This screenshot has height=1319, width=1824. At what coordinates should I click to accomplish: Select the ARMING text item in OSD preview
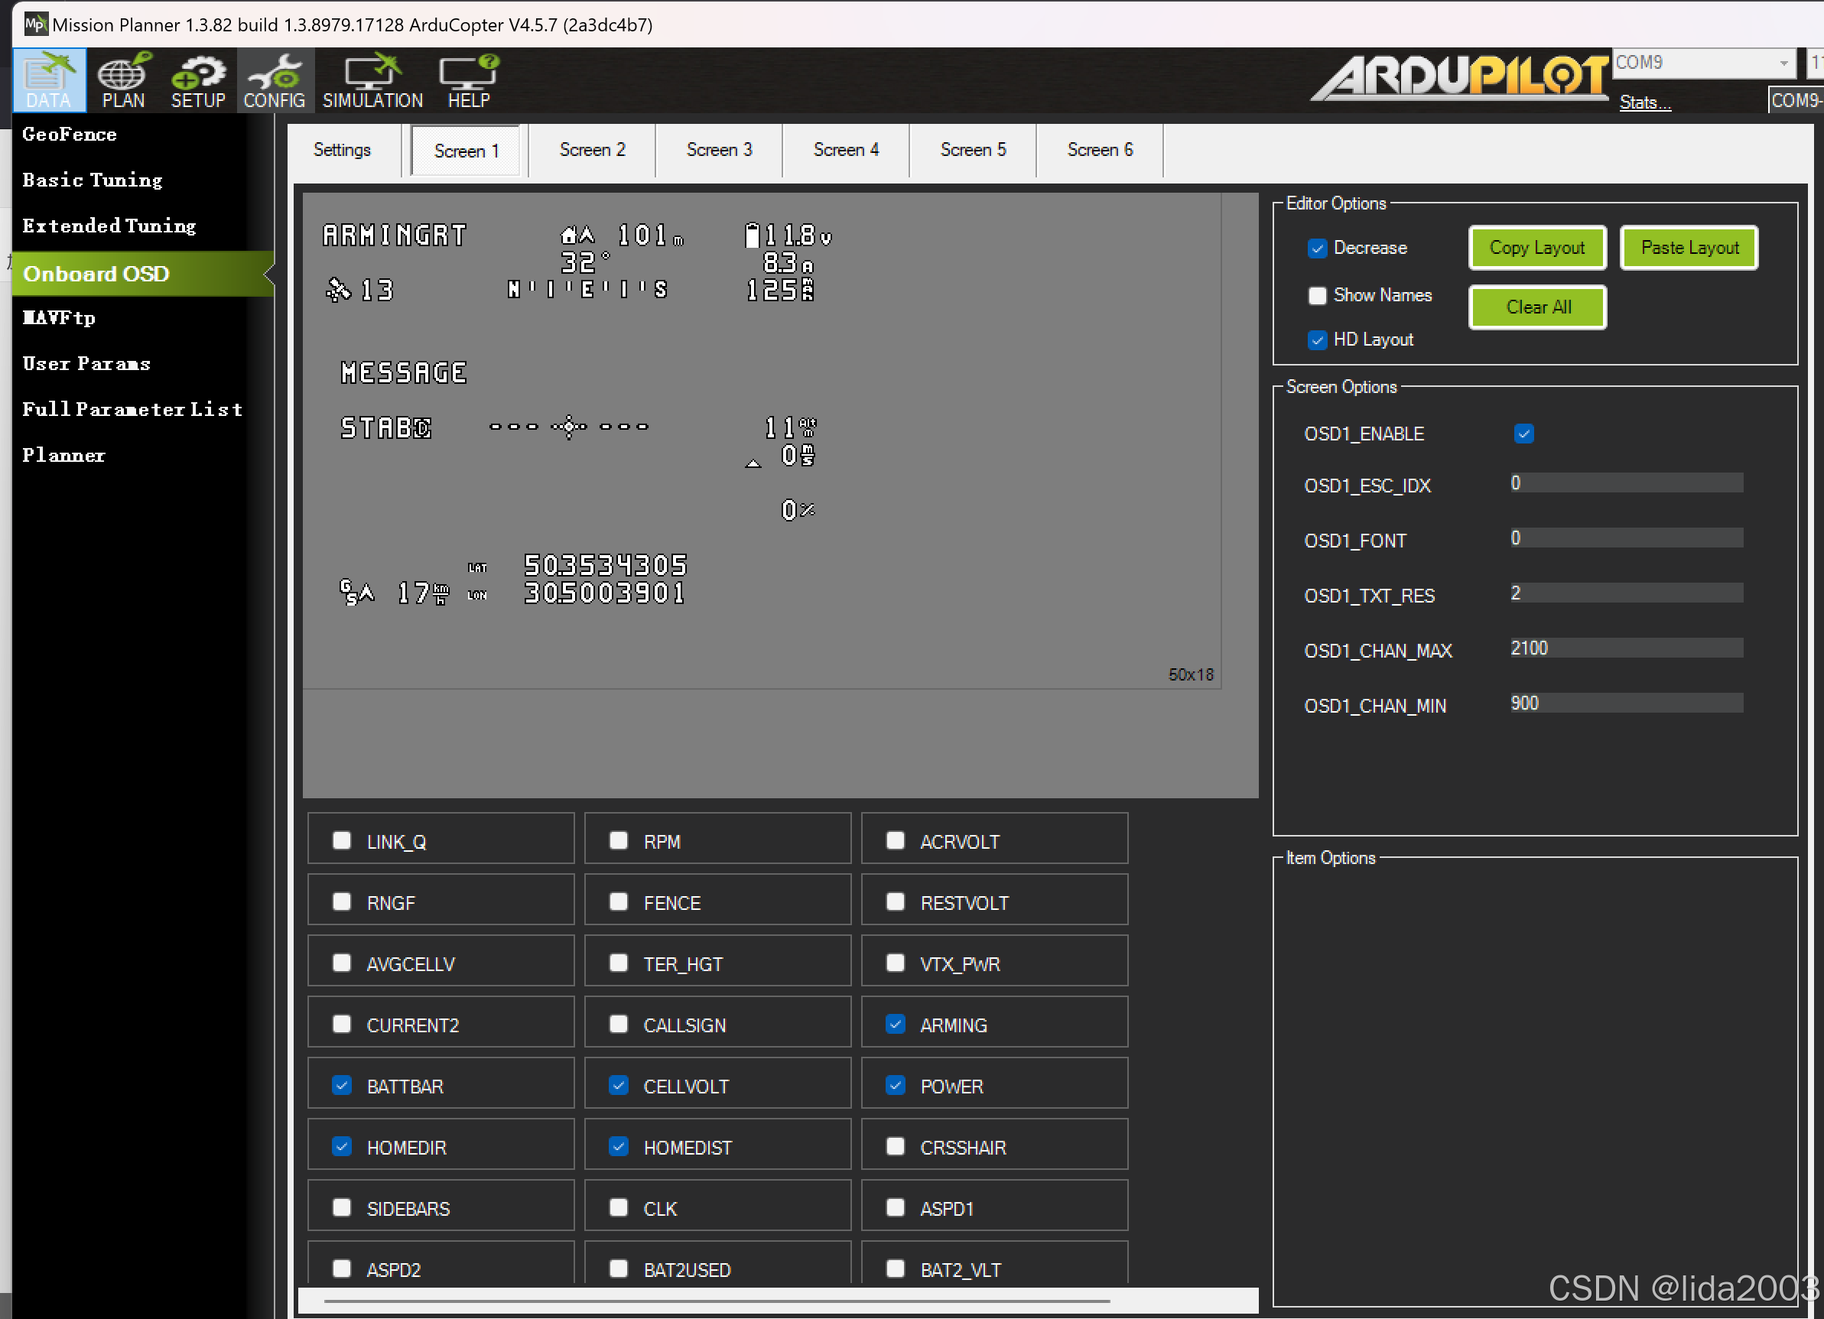(394, 235)
